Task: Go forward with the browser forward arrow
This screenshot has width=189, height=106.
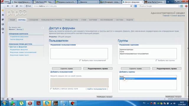Action: [12, 6]
